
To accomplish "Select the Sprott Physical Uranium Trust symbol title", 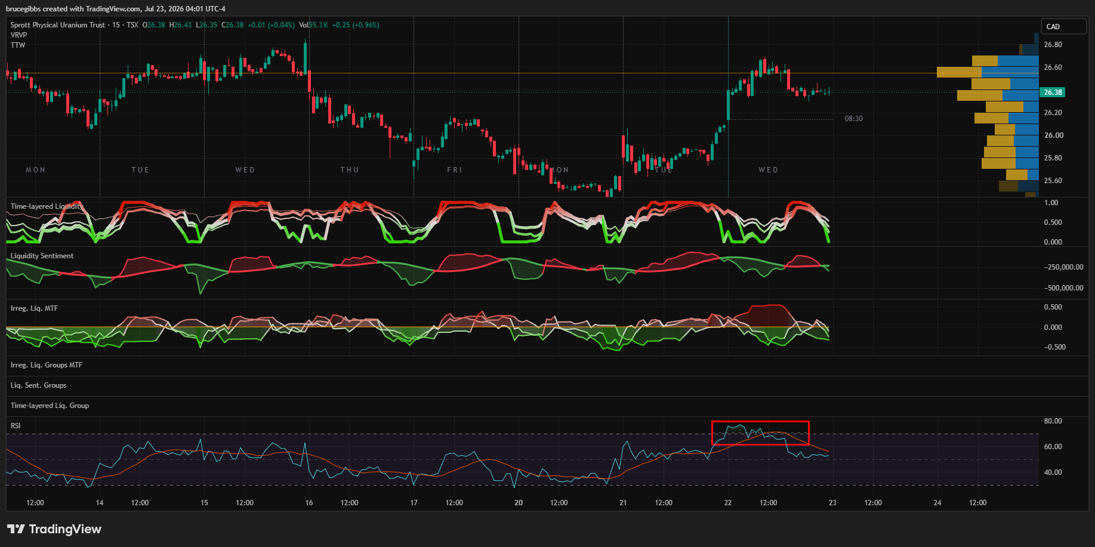I will pyautogui.click(x=58, y=25).
